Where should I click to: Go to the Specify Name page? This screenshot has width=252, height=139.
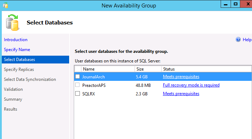(17, 50)
